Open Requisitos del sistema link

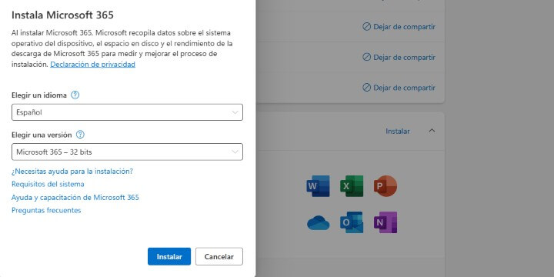48,184
